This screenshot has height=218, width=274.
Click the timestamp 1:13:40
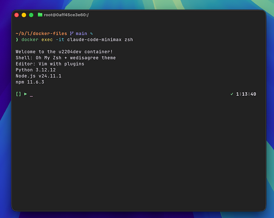click(x=246, y=94)
